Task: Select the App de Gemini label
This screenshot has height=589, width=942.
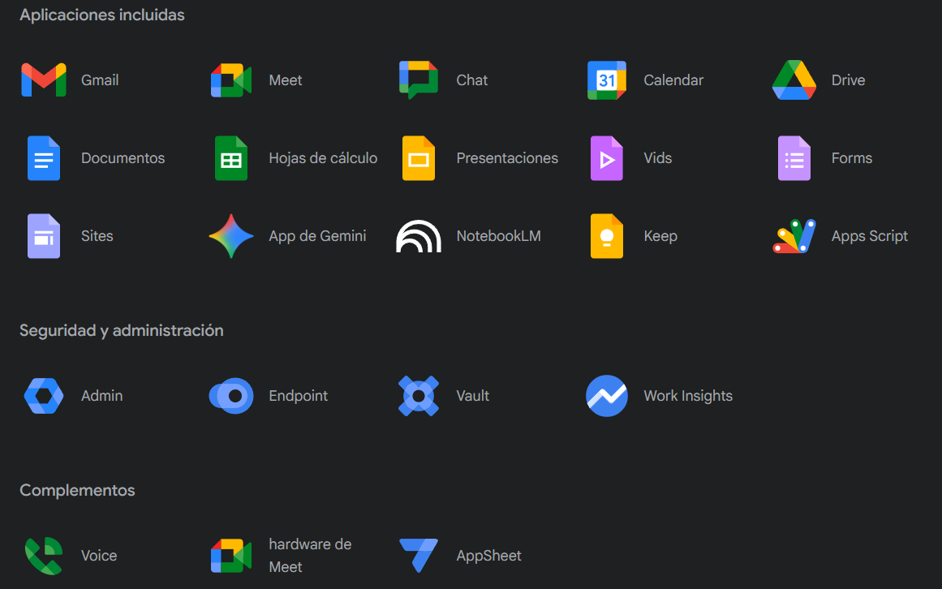Action: click(317, 236)
